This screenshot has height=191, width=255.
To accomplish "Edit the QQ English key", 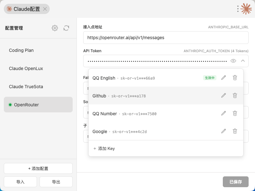I will (224, 78).
